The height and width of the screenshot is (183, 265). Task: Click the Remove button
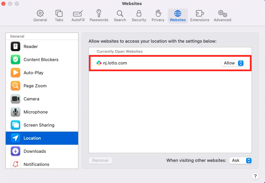100,161
